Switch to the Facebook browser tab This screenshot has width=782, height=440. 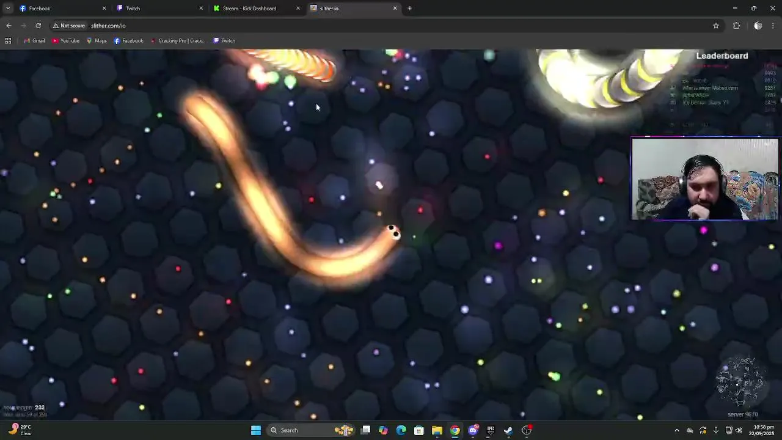(x=62, y=8)
